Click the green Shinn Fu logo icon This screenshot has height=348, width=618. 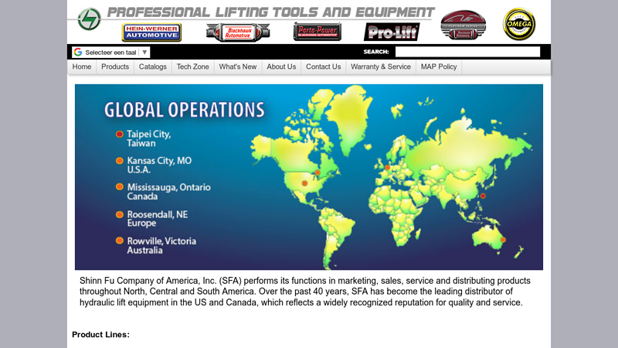pyautogui.click(x=90, y=19)
